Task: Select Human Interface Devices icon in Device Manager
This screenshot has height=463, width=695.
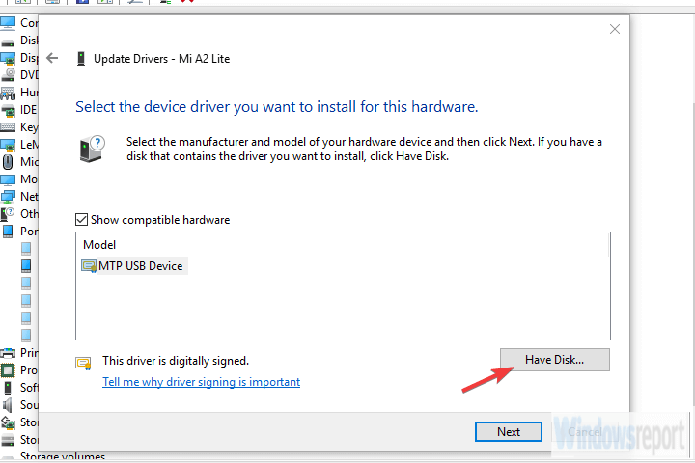Action: tap(8, 93)
